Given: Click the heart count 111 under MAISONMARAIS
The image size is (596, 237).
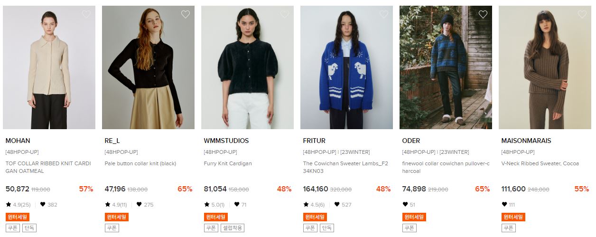Looking at the screenshot, I should point(508,205).
